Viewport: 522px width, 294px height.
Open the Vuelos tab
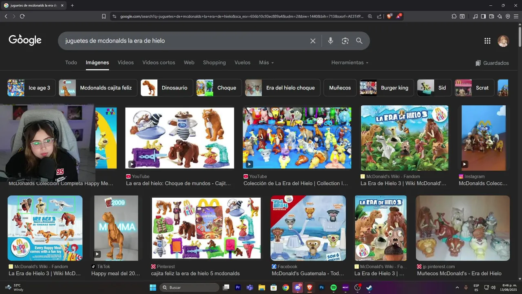coord(242,62)
